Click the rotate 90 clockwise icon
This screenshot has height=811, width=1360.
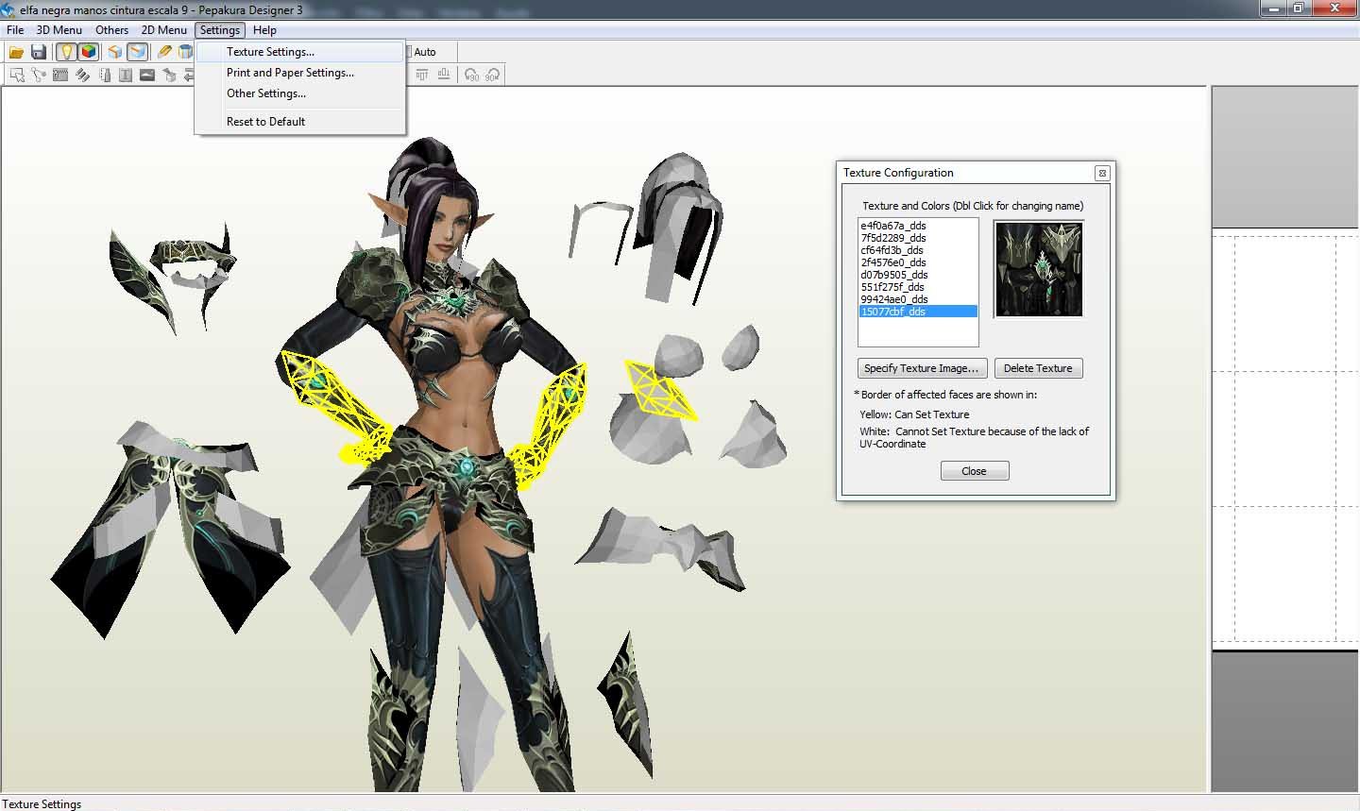pyautogui.click(x=492, y=75)
